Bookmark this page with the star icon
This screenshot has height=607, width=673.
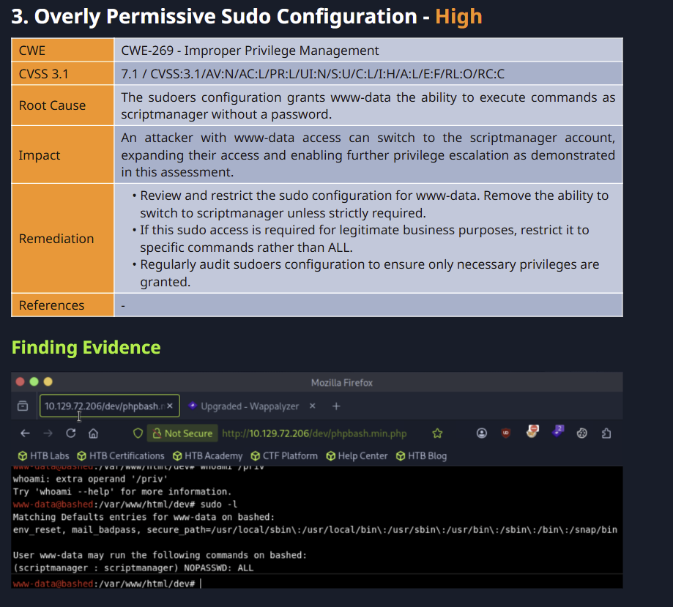pos(437,433)
